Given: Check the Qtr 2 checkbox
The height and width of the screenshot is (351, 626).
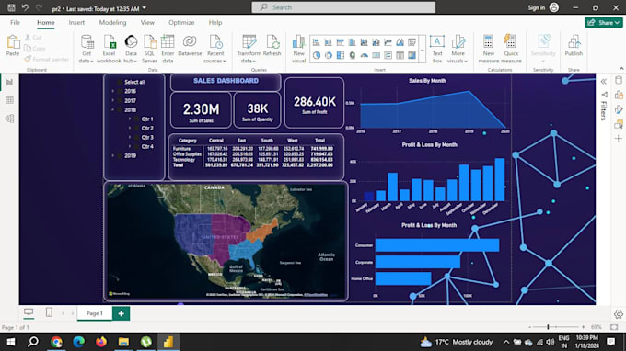Looking at the screenshot, I should pos(137,129).
